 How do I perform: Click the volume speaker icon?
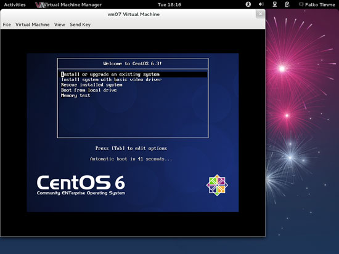click(261, 4)
